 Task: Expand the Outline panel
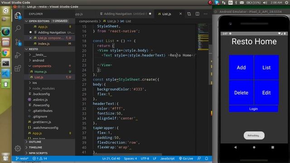click(49, 142)
